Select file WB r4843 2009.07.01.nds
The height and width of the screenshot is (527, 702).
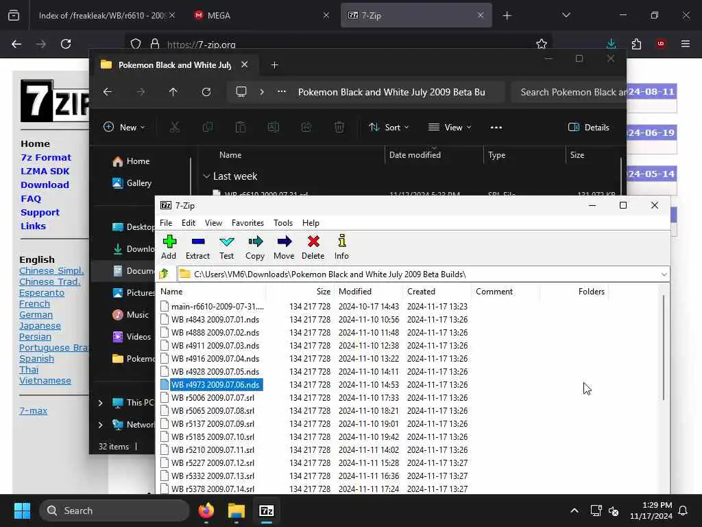tap(215, 320)
